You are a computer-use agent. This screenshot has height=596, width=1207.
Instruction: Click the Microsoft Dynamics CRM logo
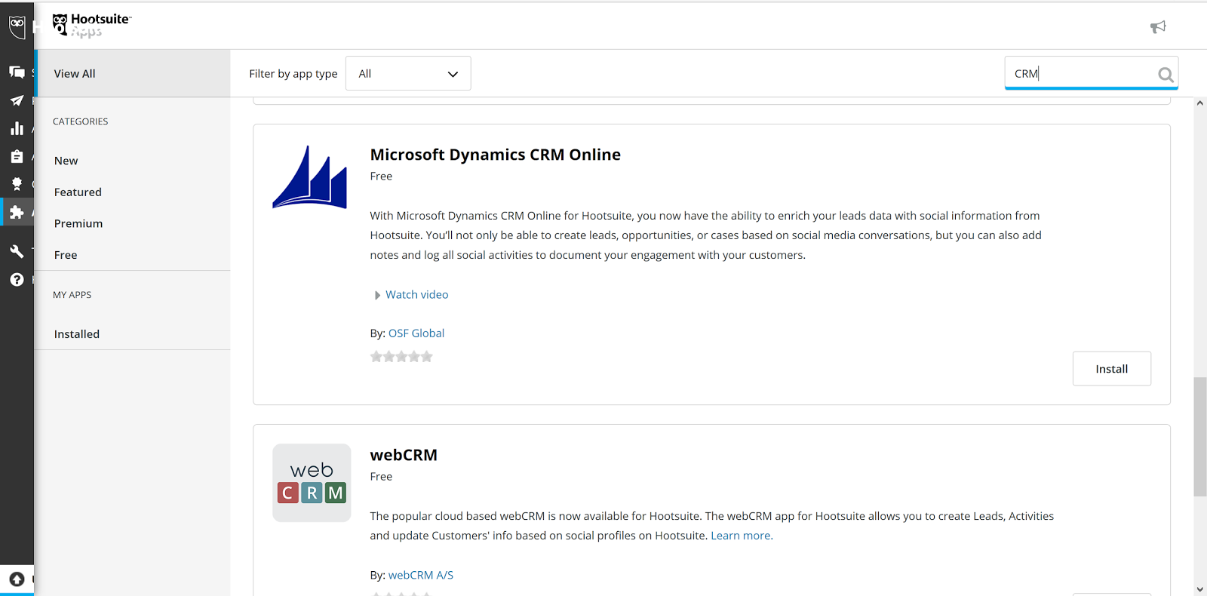click(x=310, y=177)
